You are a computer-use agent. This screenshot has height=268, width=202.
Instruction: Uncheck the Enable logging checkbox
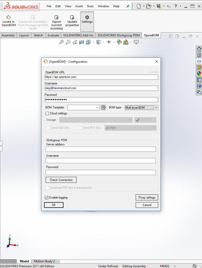click(x=47, y=198)
